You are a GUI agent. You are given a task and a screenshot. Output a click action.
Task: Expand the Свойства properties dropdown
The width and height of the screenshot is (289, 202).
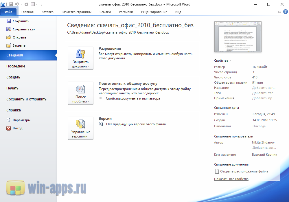[x=222, y=60]
